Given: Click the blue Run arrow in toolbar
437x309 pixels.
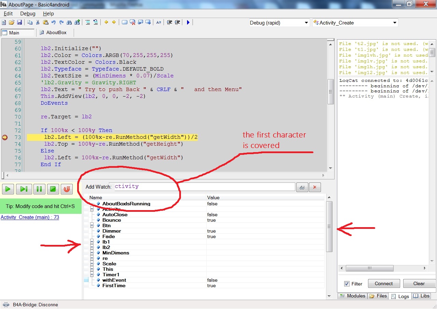Looking at the screenshot, I should 188,23.
